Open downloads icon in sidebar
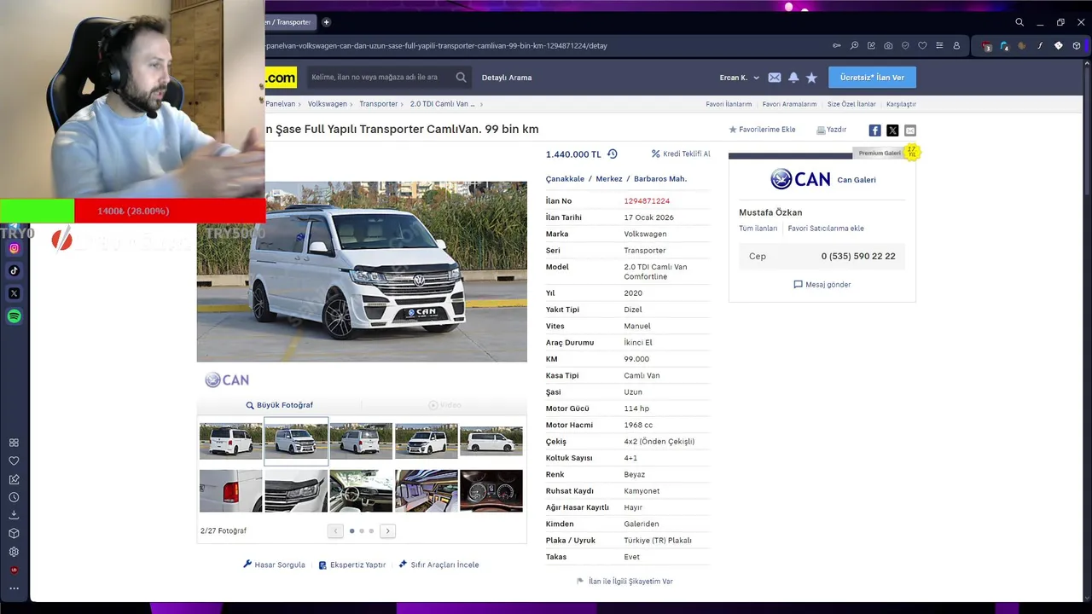 14,515
